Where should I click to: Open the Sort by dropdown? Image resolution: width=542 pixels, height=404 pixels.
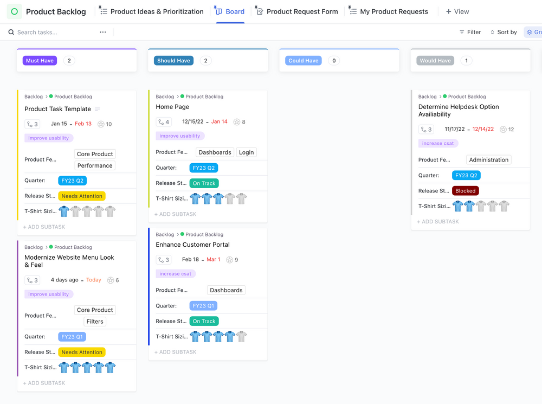click(x=504, y=32)
